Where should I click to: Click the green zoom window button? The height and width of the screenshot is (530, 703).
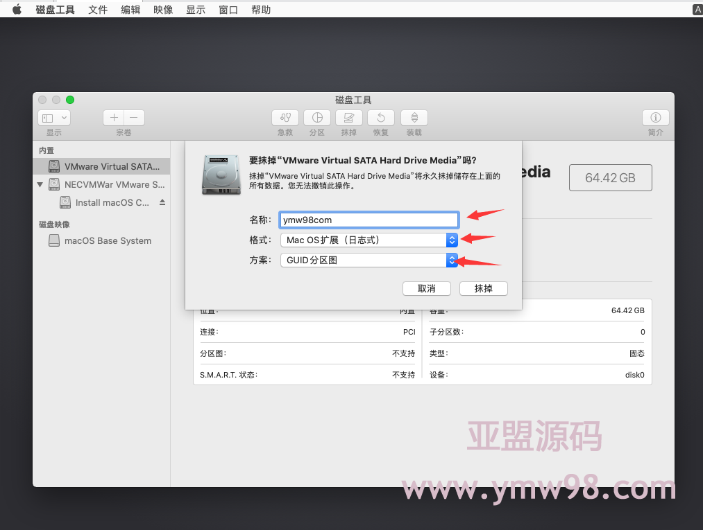pos(70,100)
